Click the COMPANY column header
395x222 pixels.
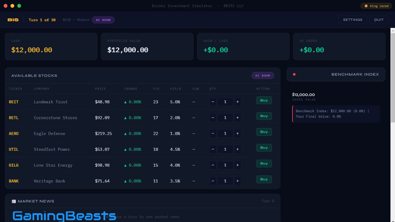pyautogui.click(x=42, y=89)
